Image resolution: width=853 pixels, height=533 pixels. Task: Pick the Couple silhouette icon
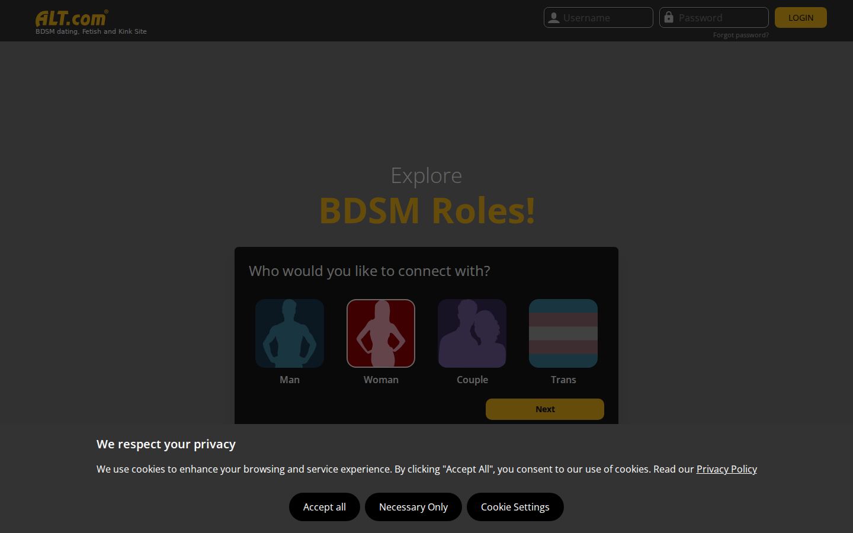[x=472, y=333]
